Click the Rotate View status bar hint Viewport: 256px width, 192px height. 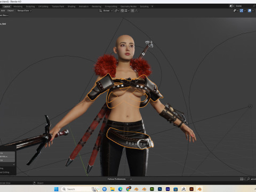tap(5, 183)
